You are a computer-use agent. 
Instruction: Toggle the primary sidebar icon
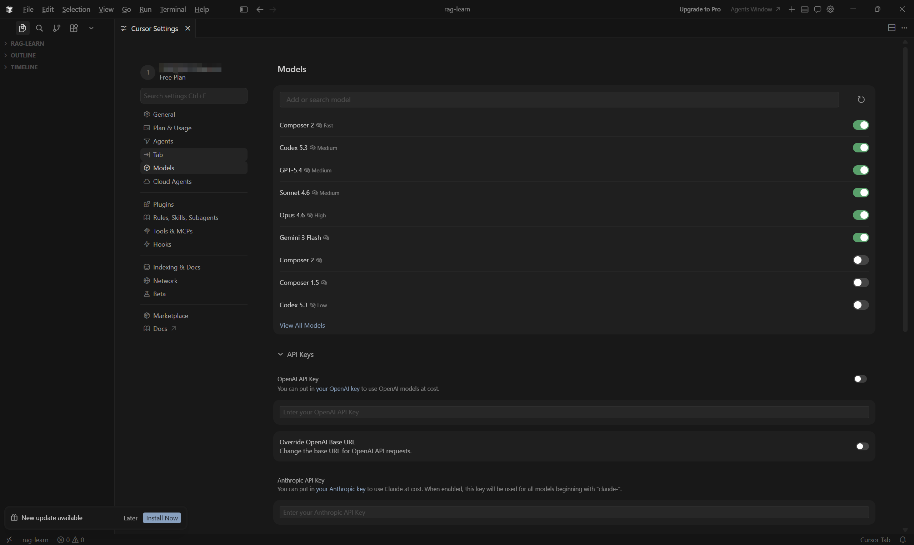[244, 10]
